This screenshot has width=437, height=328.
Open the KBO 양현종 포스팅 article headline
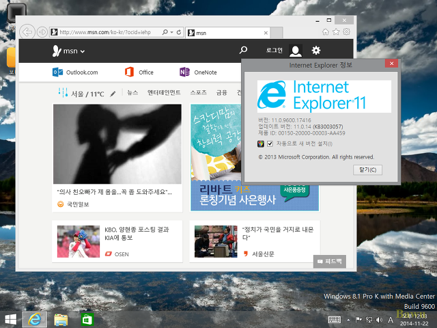click(137, 234)
